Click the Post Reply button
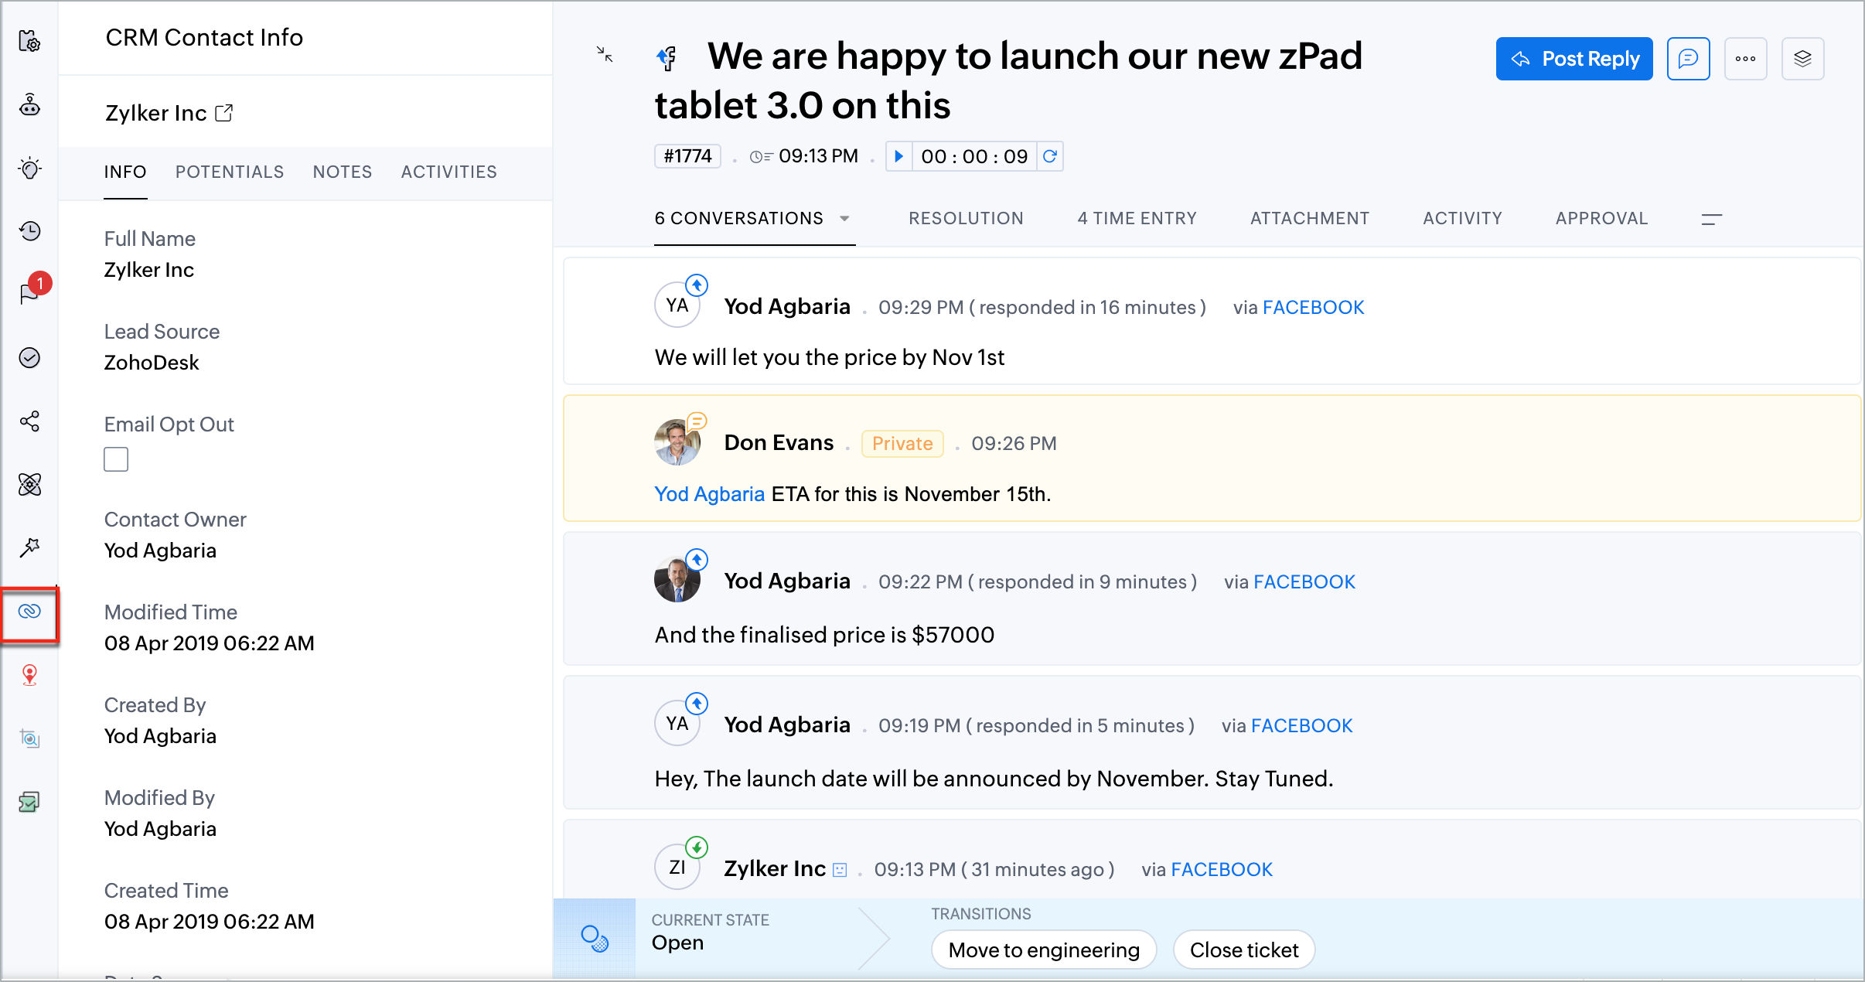Screen dimensions: 1865x982 [x=1573, y=59]
